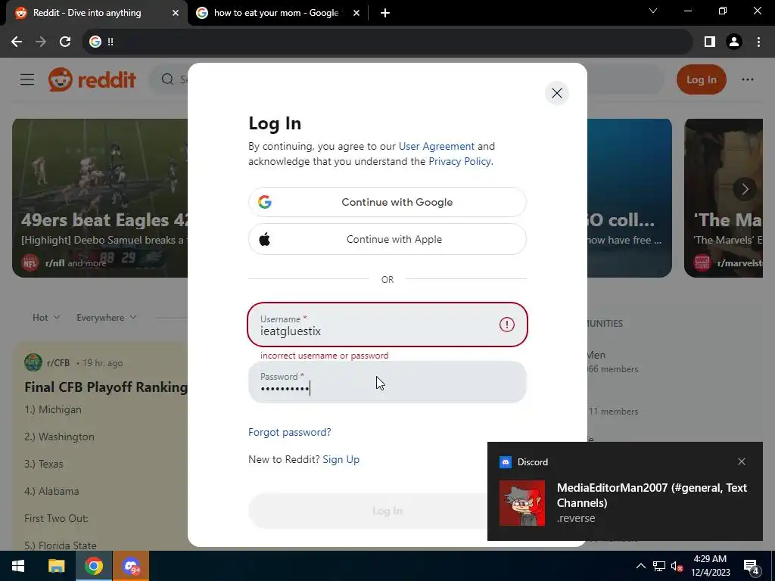Open the 49ers beat Eagles card
This screenshot has height=581, width=775.
(100, 197)
